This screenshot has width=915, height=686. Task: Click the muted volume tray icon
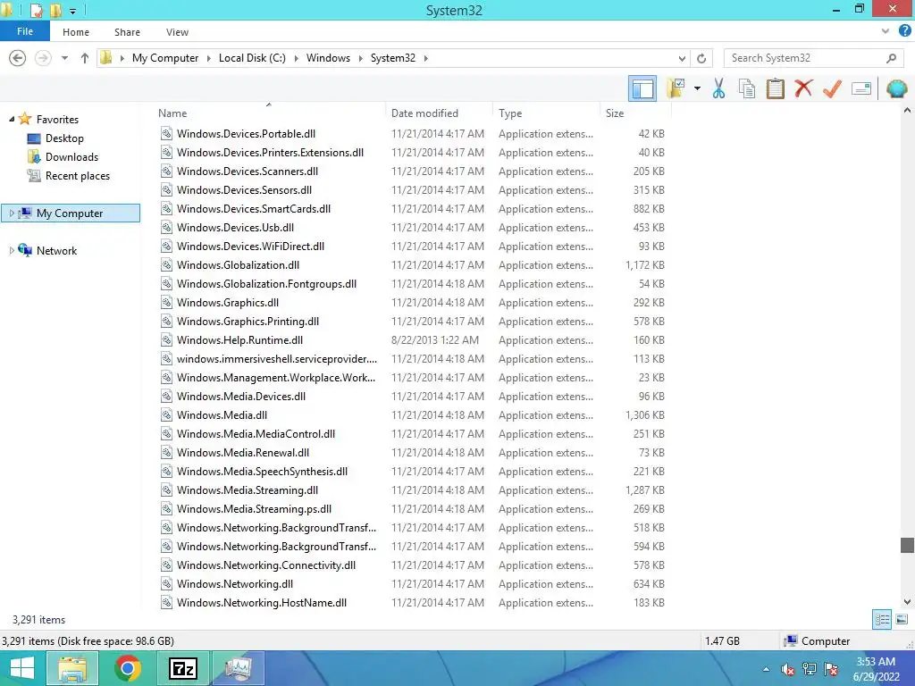click(787, 669)
